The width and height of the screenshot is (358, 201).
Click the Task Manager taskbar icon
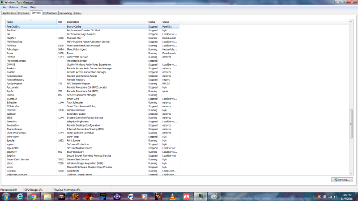click(x=200, y=197)
